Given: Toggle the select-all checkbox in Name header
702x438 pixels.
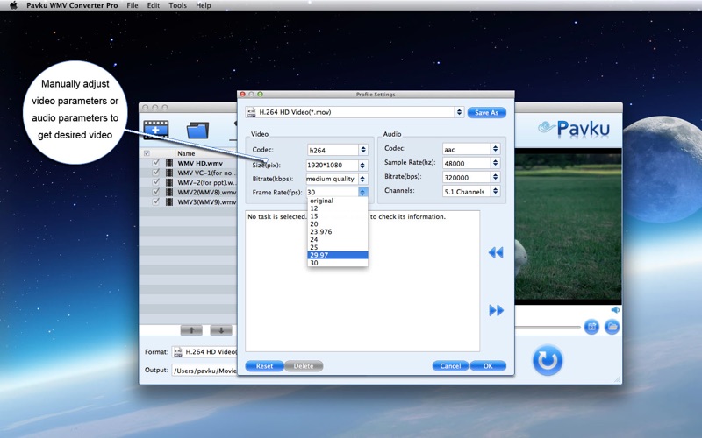Looking at the screenshot, I should [147, 153].
